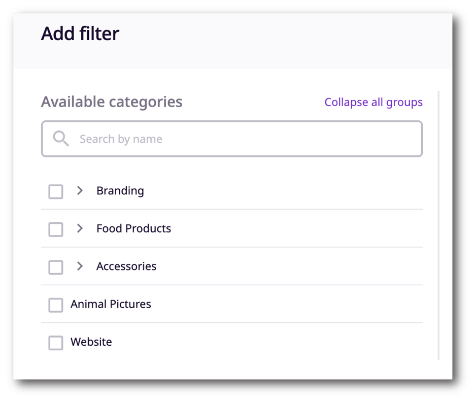Click the Available categories heading
Screen dimensions: 475x402
[112, 102]
